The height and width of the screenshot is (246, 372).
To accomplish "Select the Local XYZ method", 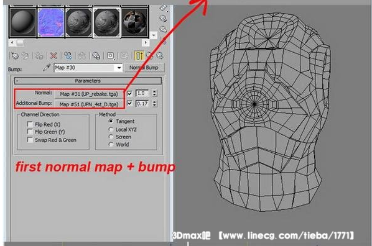I will tap(111, 129).
